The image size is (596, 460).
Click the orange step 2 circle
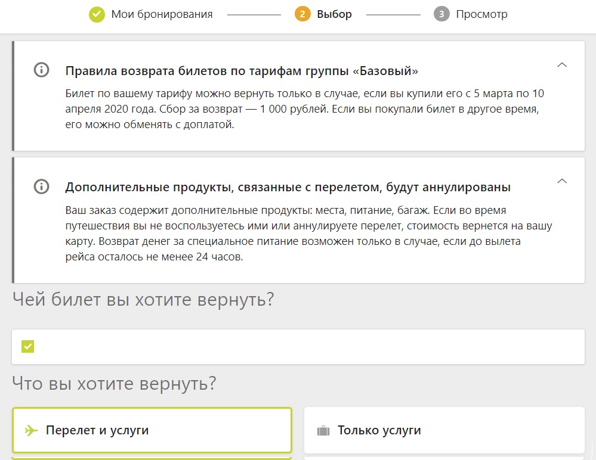302,14
